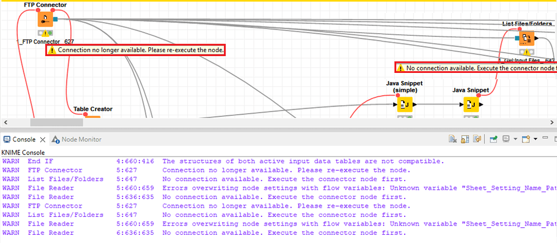Click the Java Snippet (simple) input port

tap(395, 105)
